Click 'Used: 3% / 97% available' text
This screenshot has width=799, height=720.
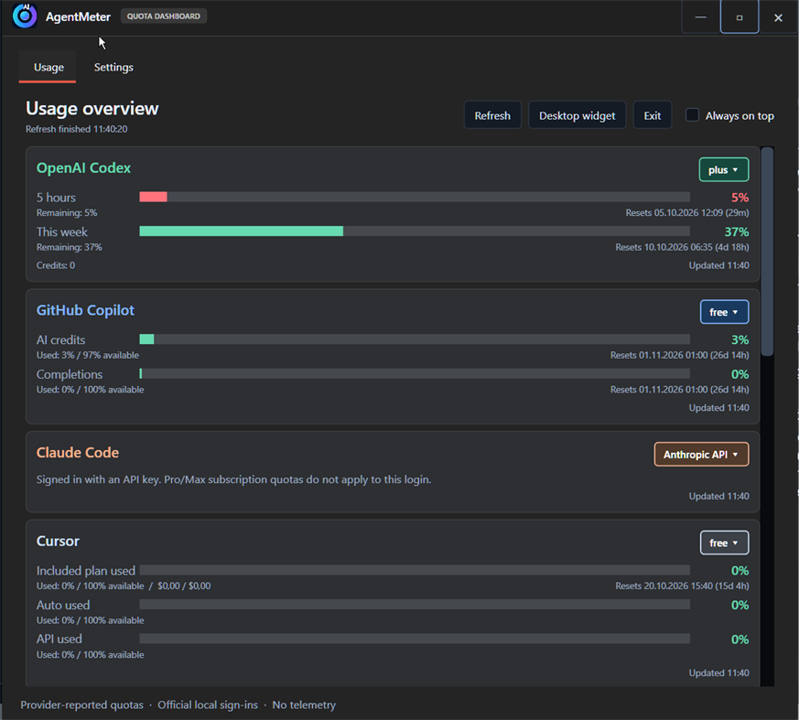88,355
